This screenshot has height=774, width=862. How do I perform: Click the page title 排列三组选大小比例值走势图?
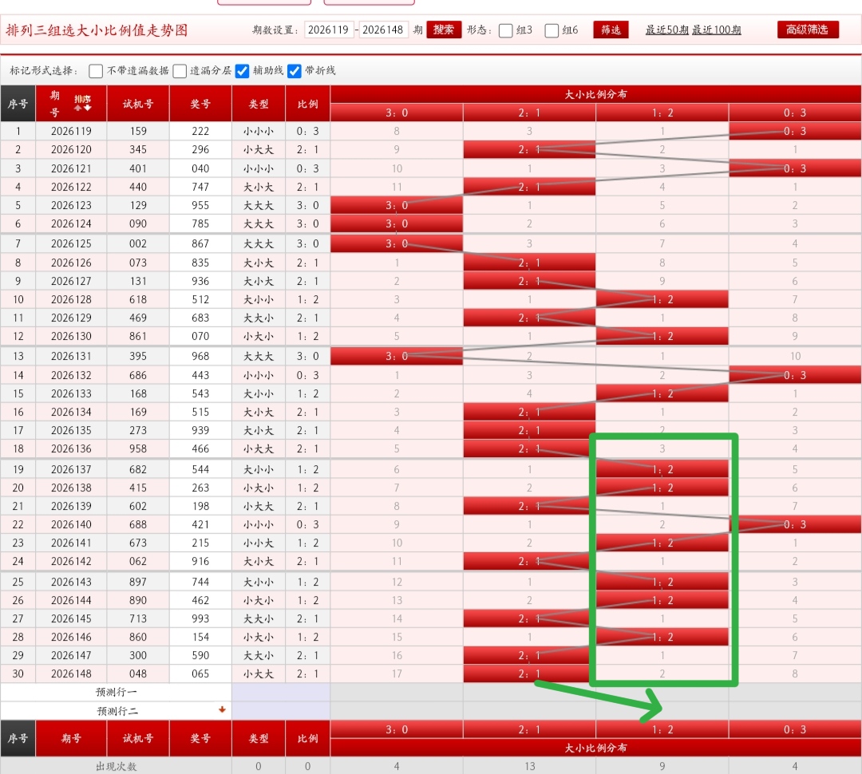(97, 30)
